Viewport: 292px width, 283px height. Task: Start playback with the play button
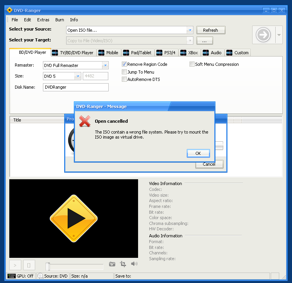(x=15, y=265)
